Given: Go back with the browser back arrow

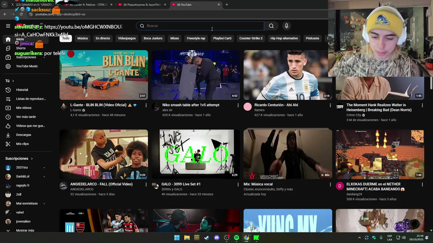Looking at the screenshot, I should tap(5, 14).
